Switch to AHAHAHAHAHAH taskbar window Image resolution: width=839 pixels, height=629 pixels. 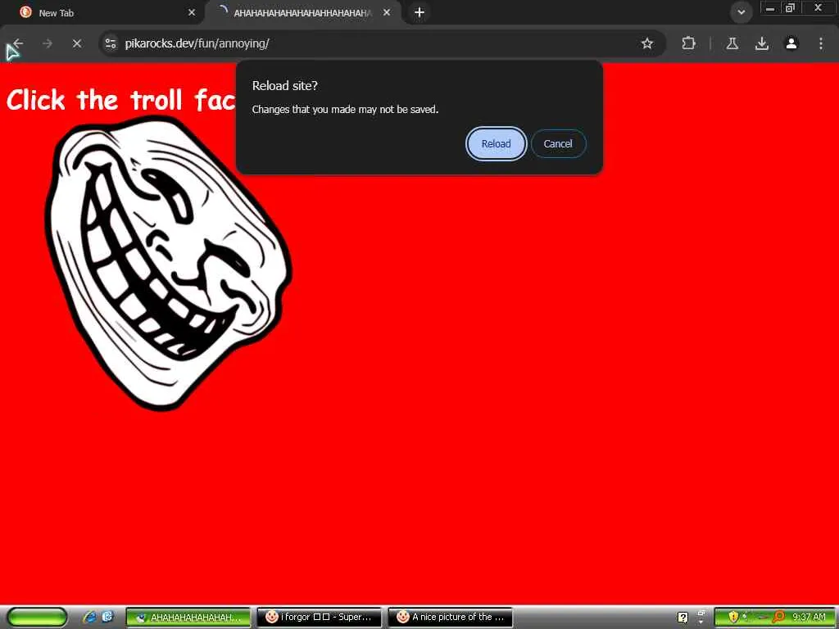pyautogui.click(x=188, y=618)
